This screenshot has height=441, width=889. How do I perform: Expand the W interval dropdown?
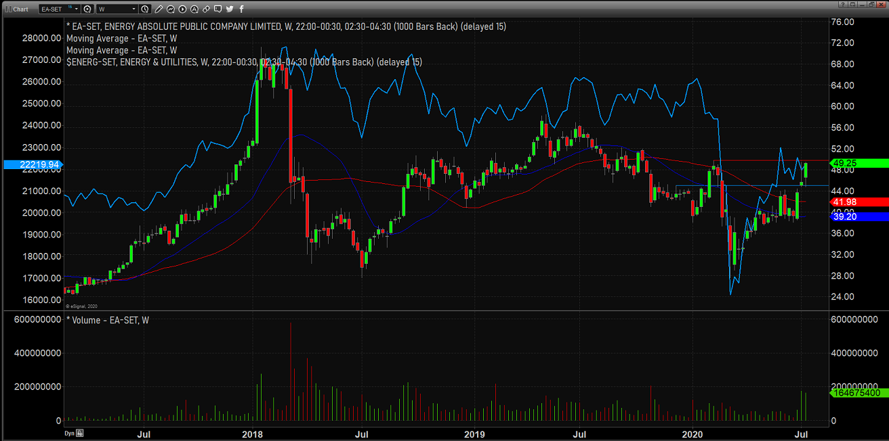click(133, 9)
